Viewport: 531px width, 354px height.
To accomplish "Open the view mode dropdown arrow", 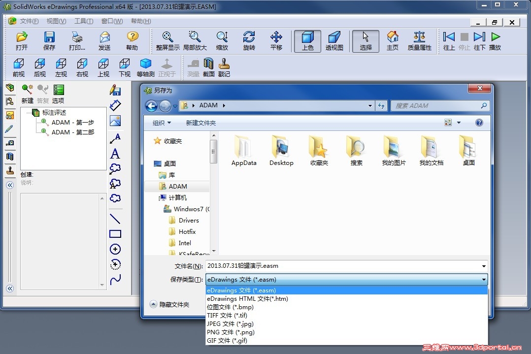I will (x=459, y=123).
